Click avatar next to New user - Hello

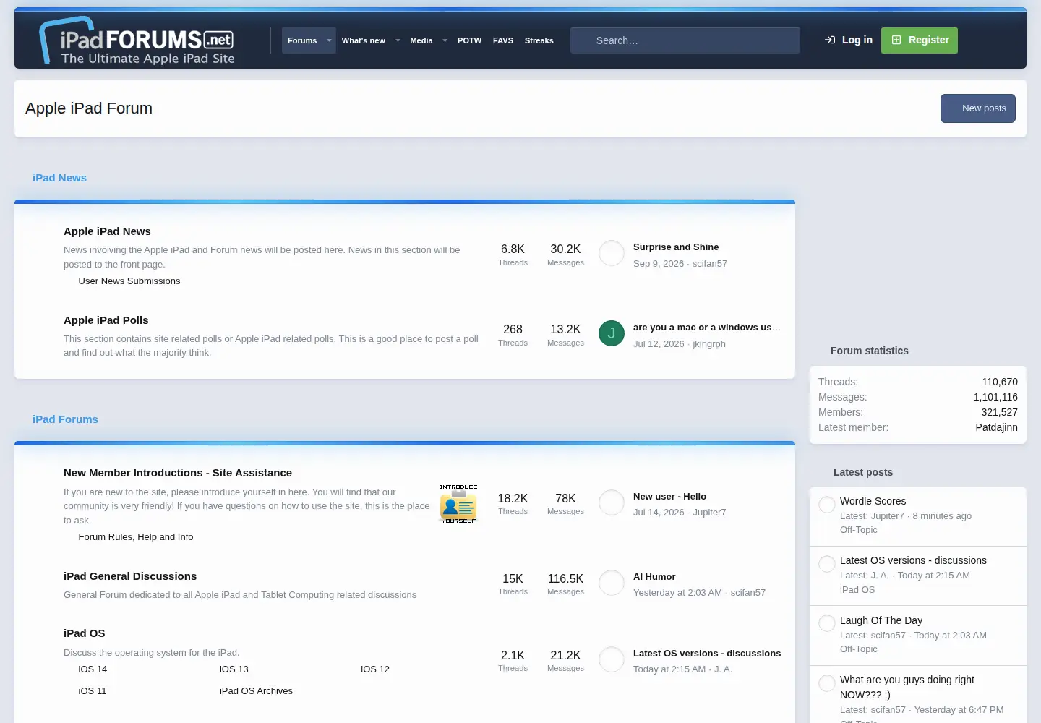[612, 502]
